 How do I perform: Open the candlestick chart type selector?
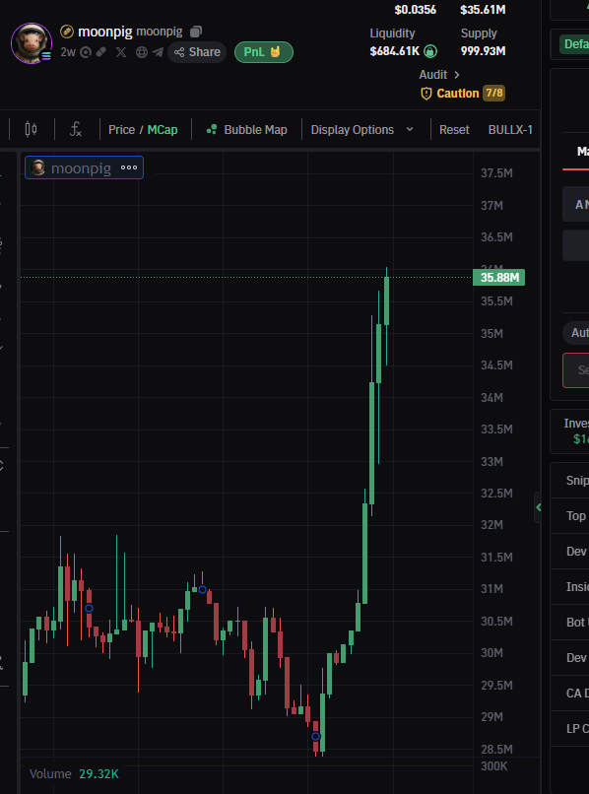[x=31, y=130]
